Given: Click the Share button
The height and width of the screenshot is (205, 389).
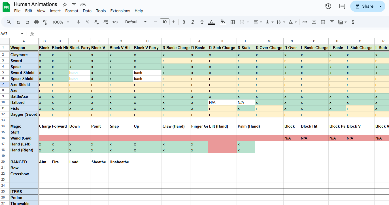Looking at the screenshot, I should [x=364, y=6].
